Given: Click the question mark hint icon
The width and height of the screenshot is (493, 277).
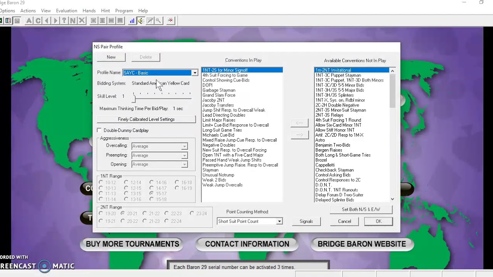Looking at the screenshot, I should [x=64, y=21].
